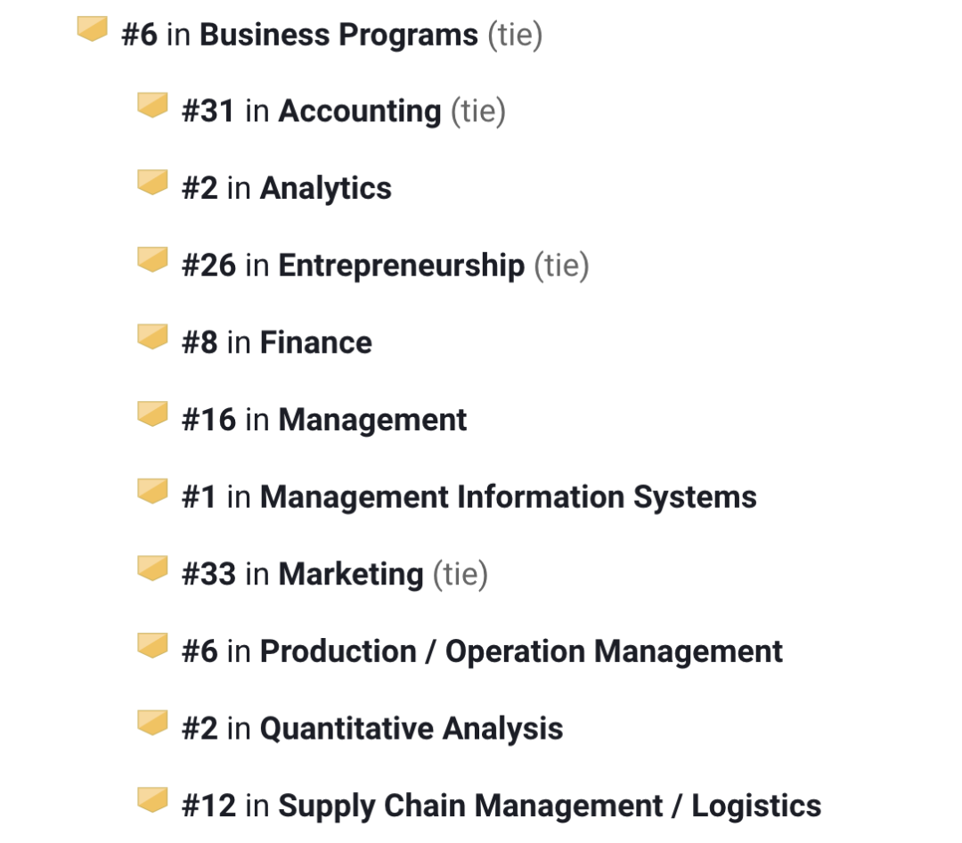Follow the Analytics ranking link
This screenshot has width=962, height=843.
coord(325,189)
